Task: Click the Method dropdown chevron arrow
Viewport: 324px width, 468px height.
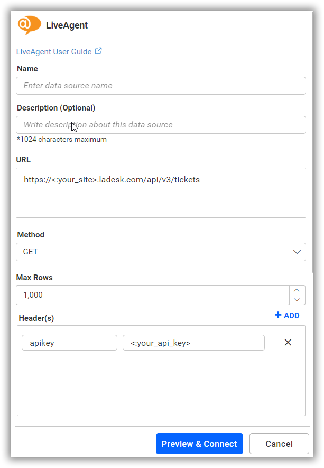Action: click(x=297, y=252)
